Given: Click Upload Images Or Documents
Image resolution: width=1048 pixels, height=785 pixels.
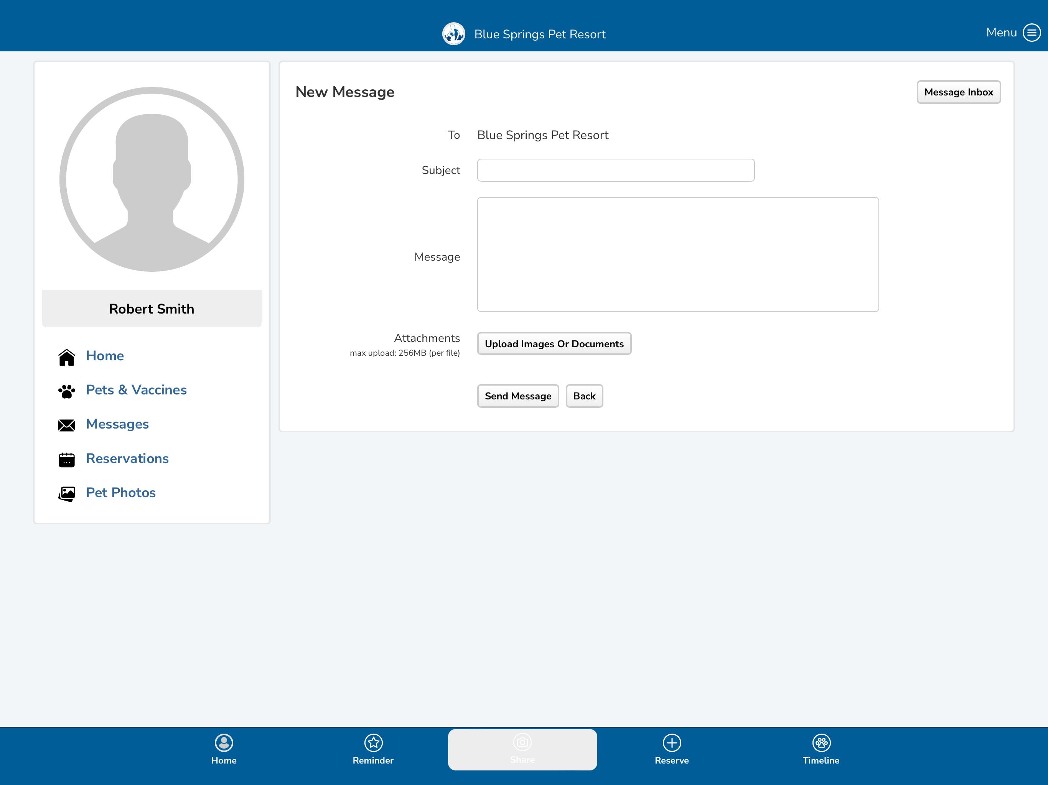Looking at the screenshot, I should pos(554,344).
